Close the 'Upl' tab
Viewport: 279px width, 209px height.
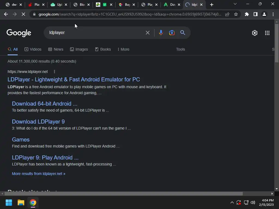66,5
